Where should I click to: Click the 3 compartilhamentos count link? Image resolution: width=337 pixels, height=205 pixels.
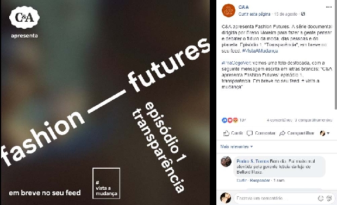(314, 120)
